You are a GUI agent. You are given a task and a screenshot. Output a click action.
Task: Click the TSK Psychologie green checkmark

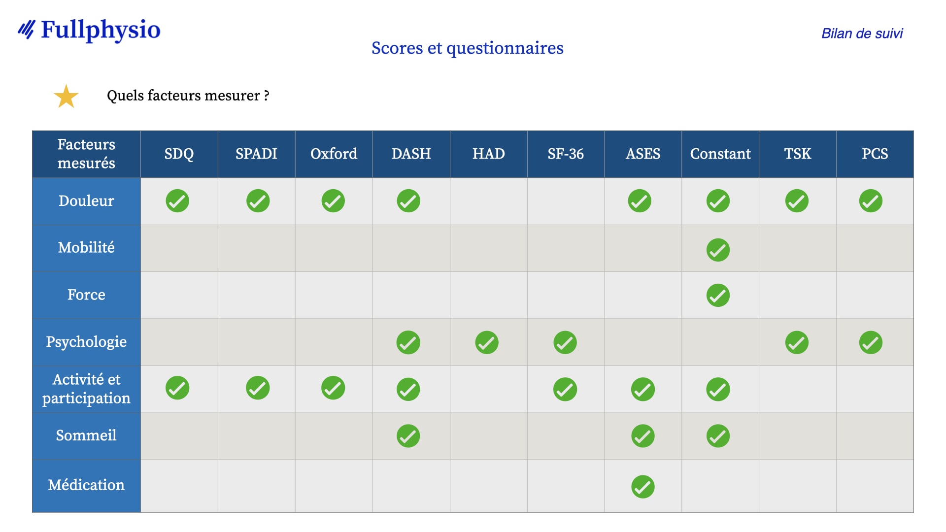(797, 343)
